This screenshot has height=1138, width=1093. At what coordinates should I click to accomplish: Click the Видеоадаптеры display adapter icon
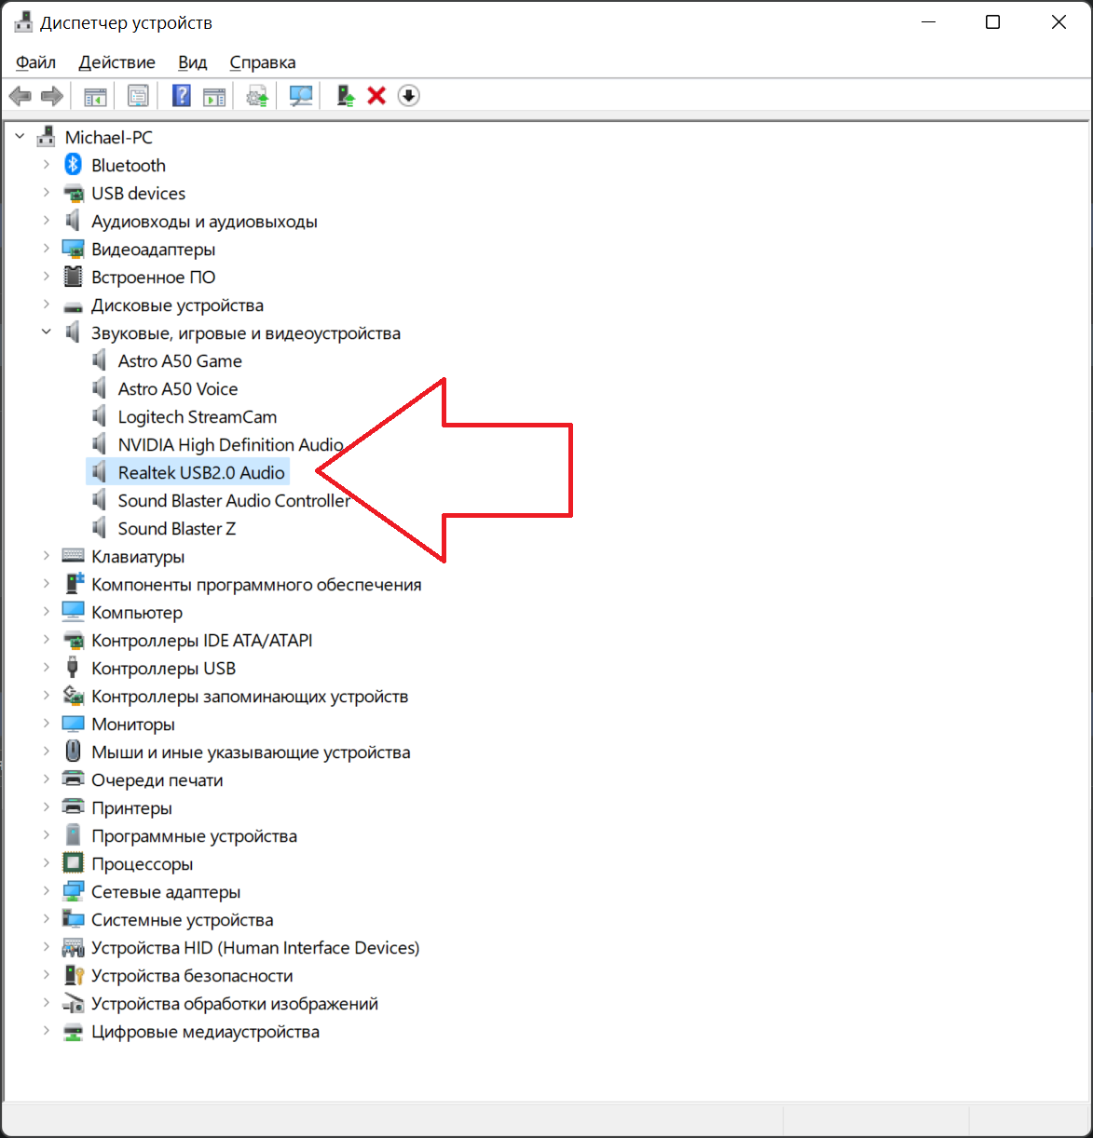point(74,249)
